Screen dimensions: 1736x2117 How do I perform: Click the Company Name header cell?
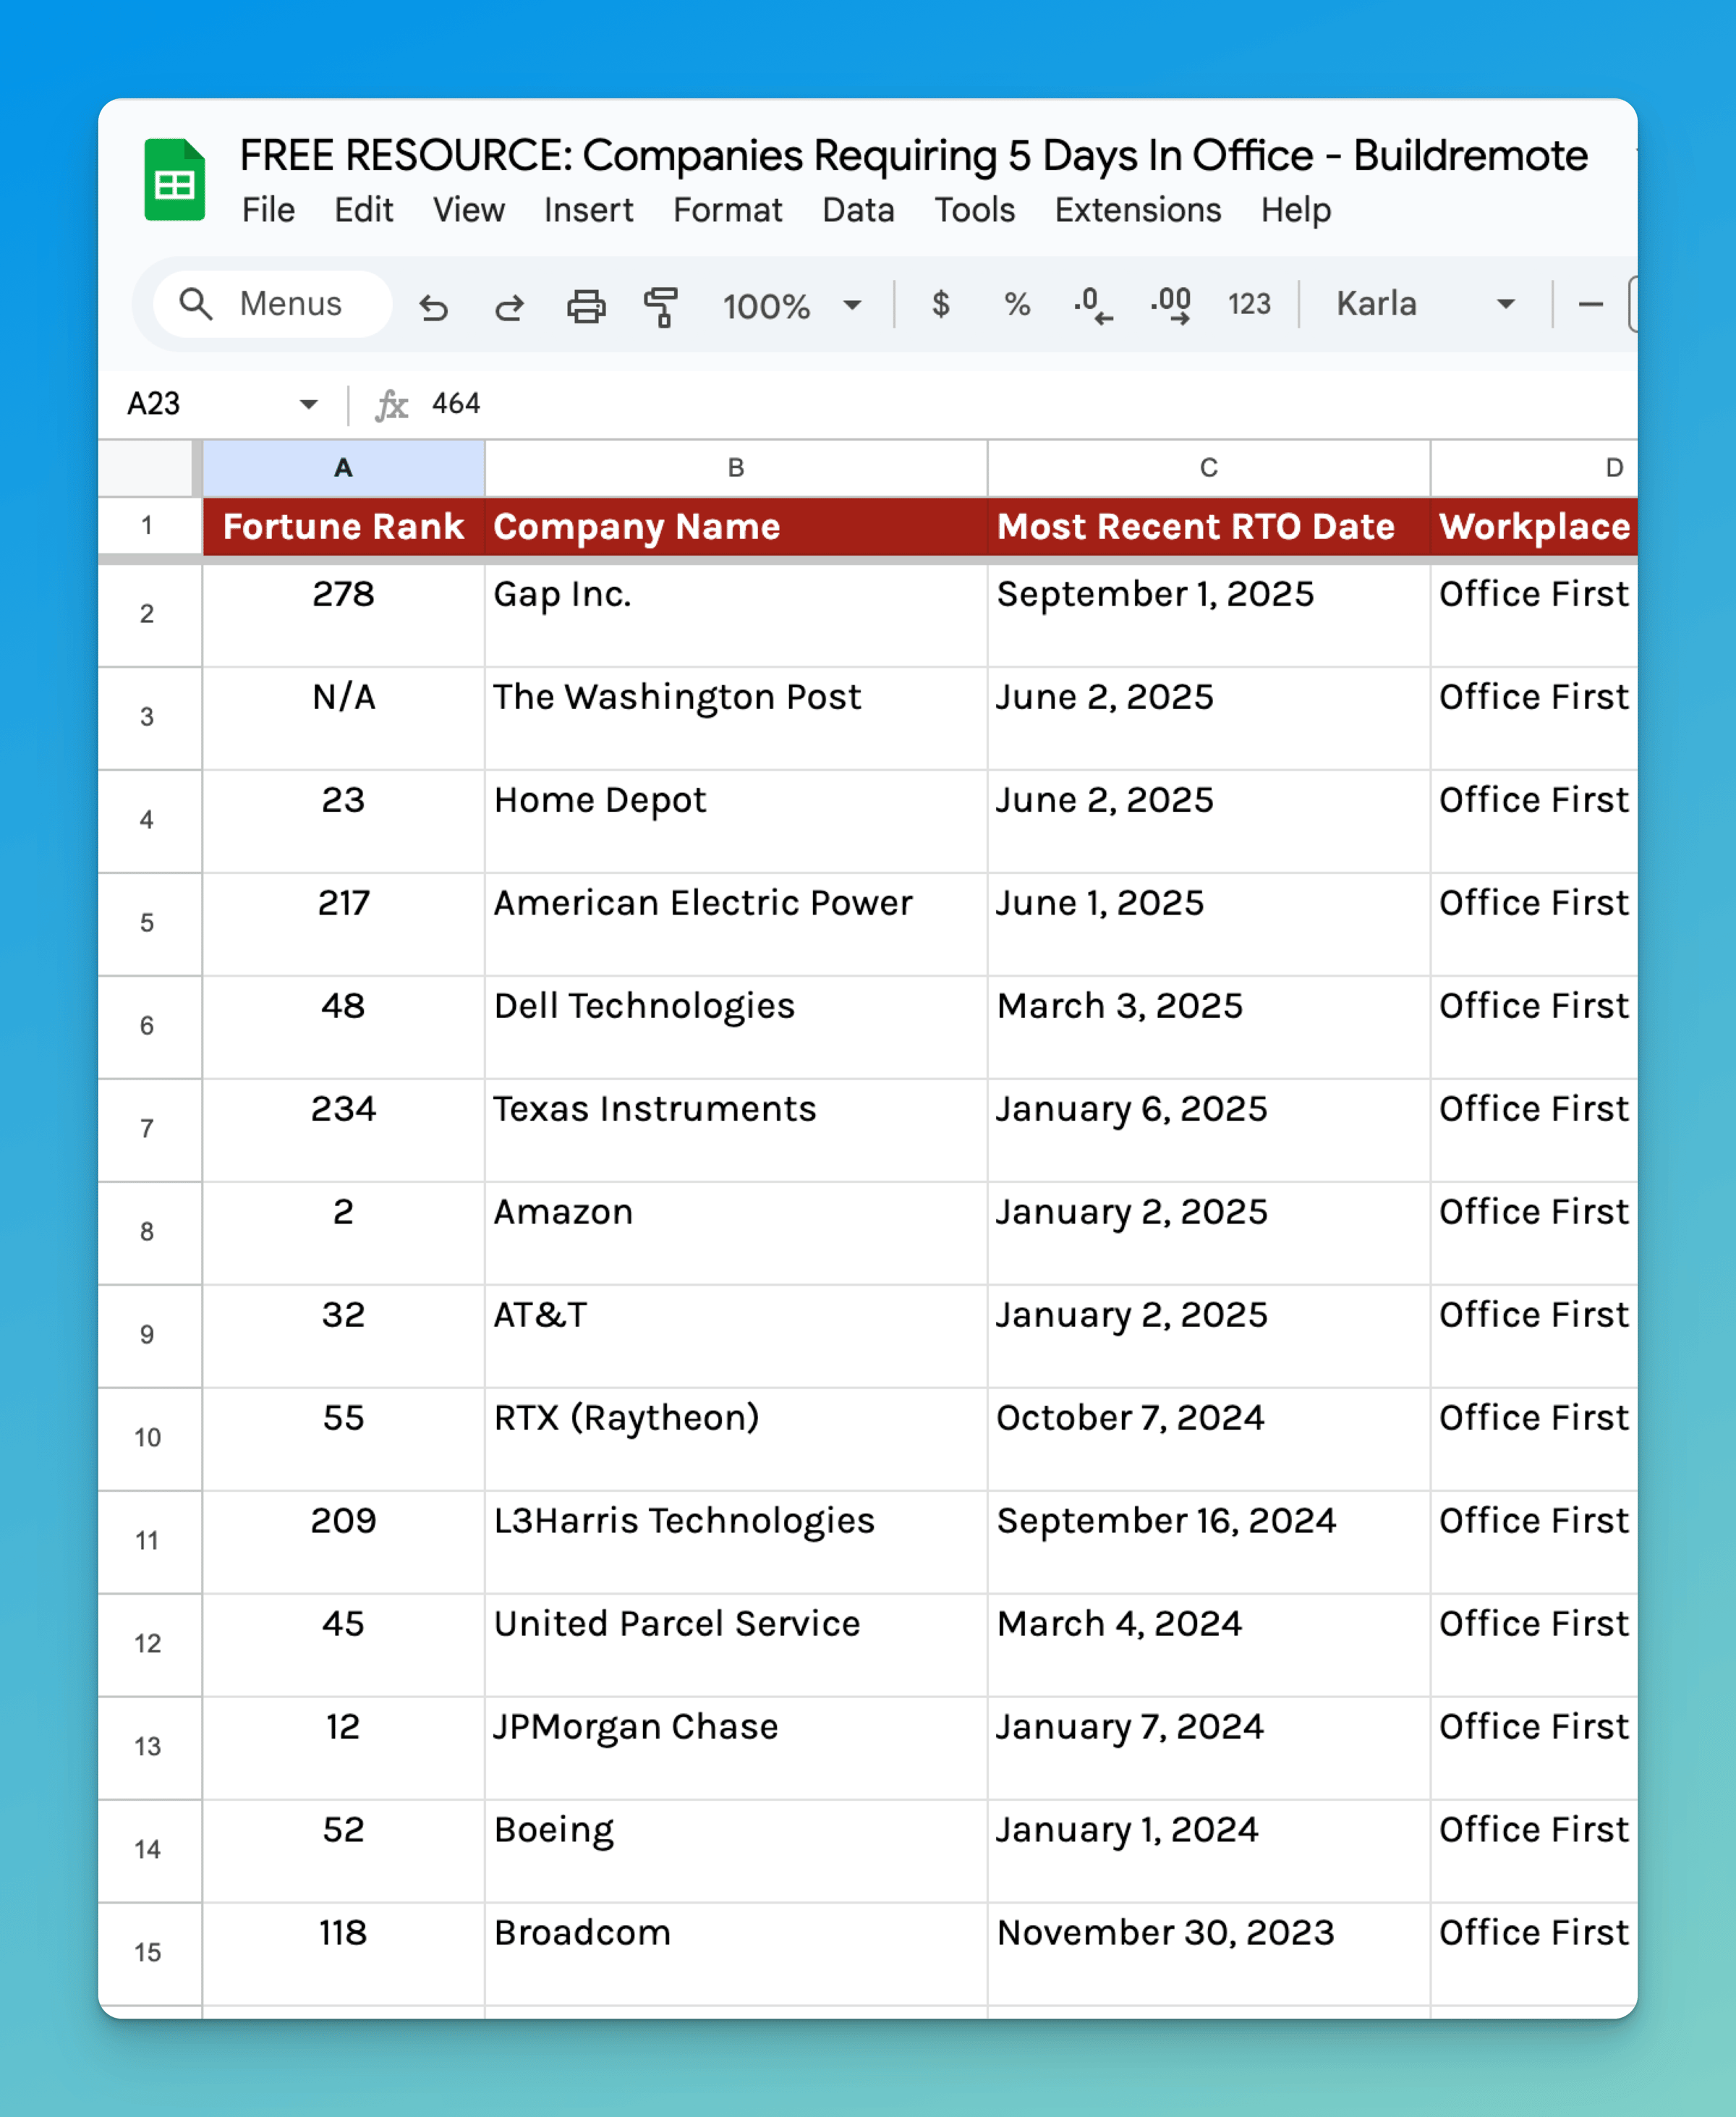point(736,526)
